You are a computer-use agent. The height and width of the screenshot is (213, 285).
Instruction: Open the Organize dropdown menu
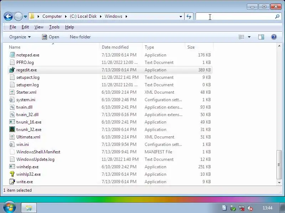pyautogui.click(x=20, y=37)
